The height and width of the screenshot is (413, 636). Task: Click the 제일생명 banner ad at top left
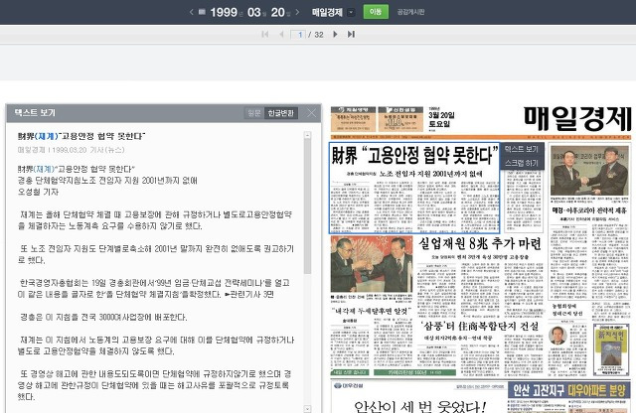(353, 119)
